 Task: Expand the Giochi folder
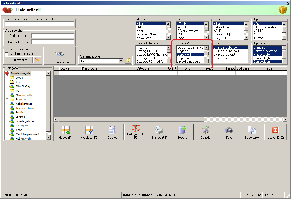coord(7,78)
